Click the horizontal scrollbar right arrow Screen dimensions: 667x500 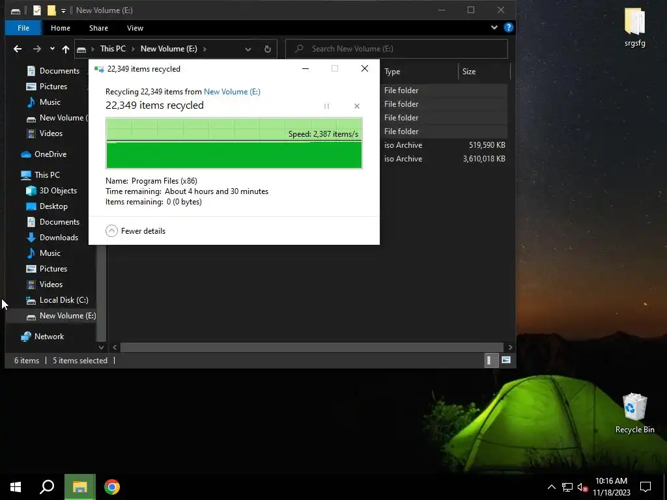tap(511, 348)
